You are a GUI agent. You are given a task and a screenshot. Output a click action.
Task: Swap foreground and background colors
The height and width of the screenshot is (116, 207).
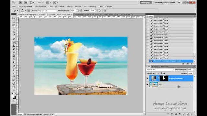(x=15, y=93)
